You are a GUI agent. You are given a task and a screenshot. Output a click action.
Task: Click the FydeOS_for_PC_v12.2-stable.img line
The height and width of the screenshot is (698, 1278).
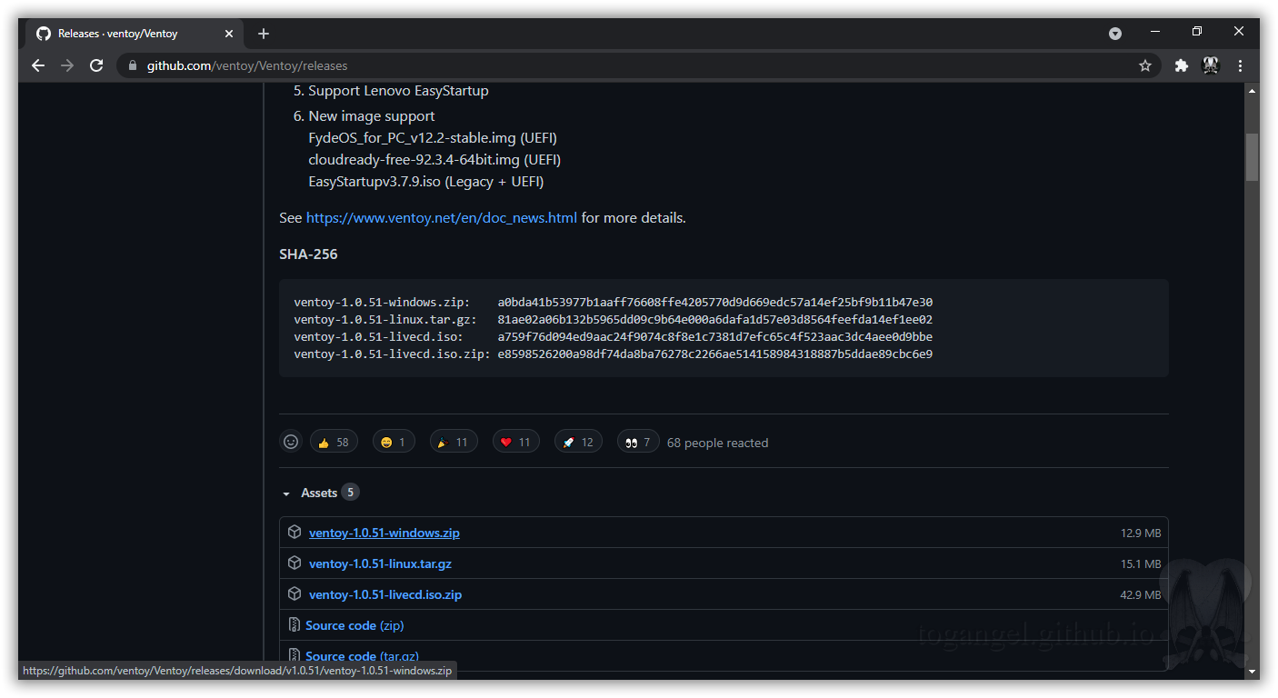[433, 138]
